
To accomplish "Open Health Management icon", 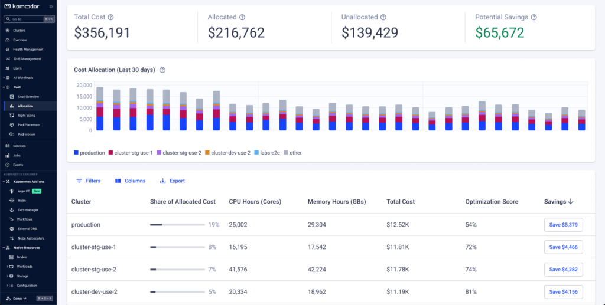I will (8, 50).
